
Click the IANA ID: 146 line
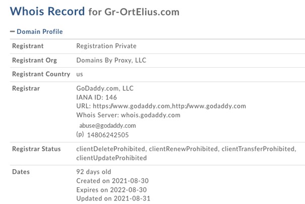[97, 97]
